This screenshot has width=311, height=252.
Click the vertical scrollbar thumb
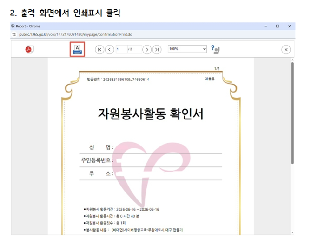[292, 113]
